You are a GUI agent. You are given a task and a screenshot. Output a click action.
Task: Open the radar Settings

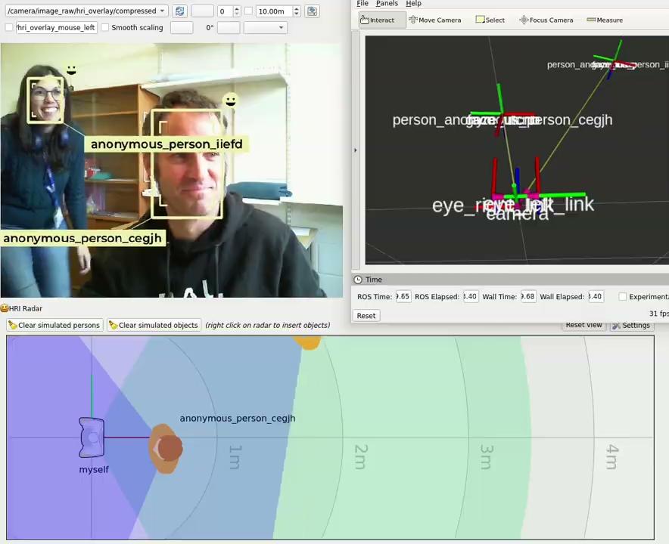point(631,326)
